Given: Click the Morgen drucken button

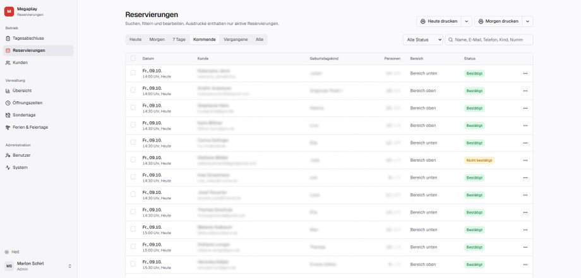Looking at the screenshot, I should pyautogui.click(x=498, y=21).
